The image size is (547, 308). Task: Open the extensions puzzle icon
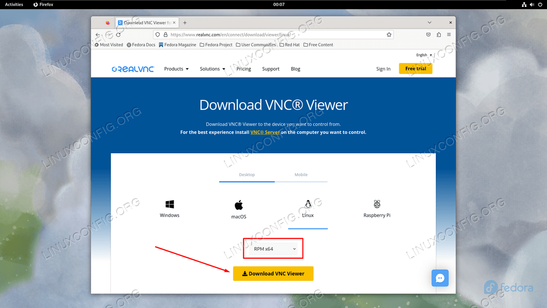tap(439, 35)
